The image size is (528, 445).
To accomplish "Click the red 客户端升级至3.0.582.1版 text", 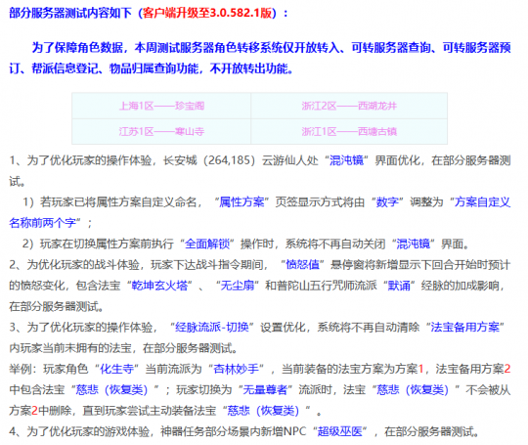I will click(206, 13).
